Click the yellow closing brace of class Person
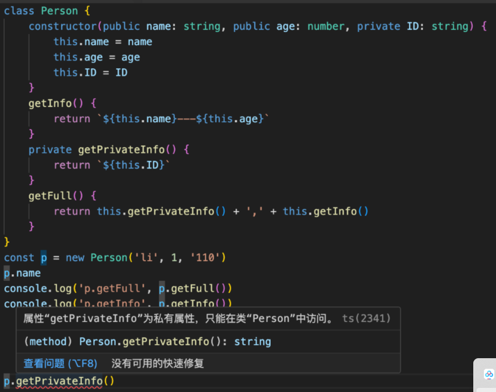496x392 pixels. pos(7,242)
